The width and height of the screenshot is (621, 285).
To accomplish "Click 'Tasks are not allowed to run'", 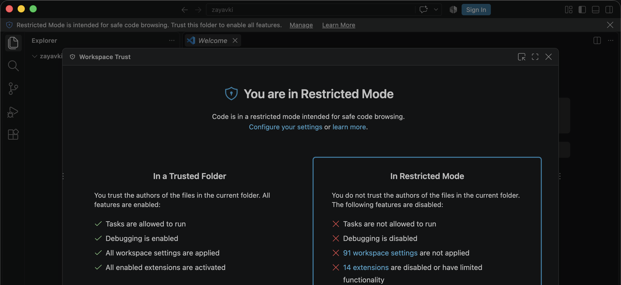I will [x=390, y=224].
